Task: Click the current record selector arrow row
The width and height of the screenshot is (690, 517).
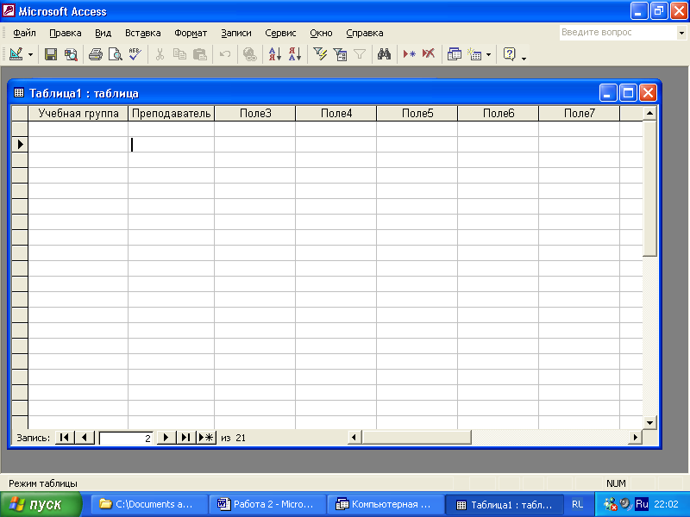Action: coord(20,144)
